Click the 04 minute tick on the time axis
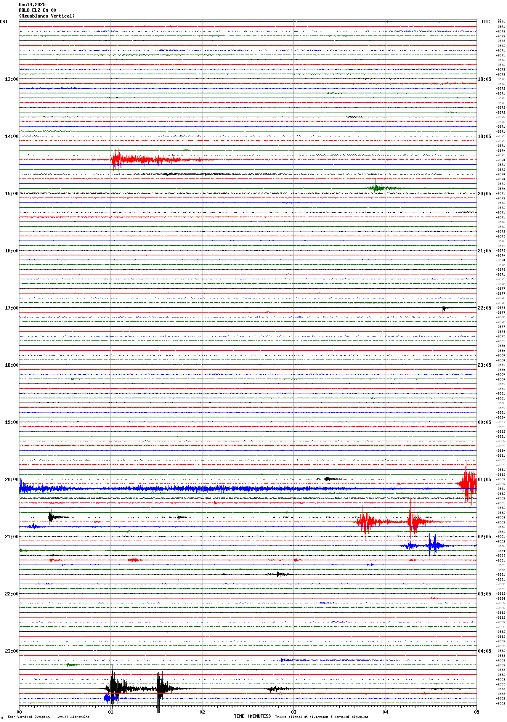507x722 pixels. [385, 712]
